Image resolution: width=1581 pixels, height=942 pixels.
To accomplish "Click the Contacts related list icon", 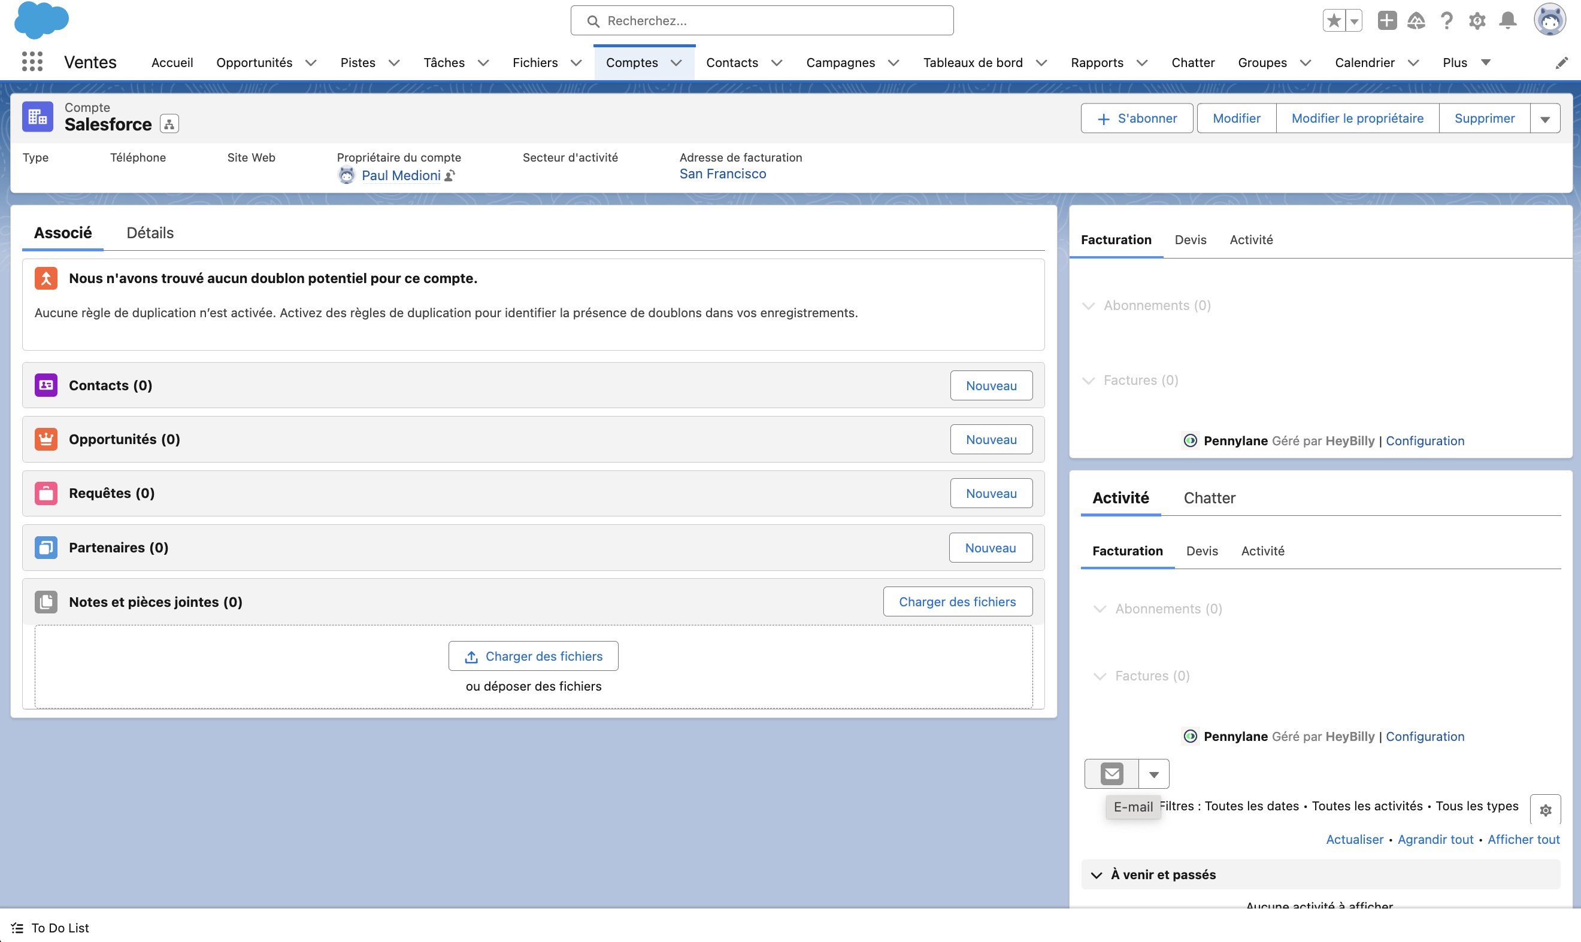I will coord(46,385).
